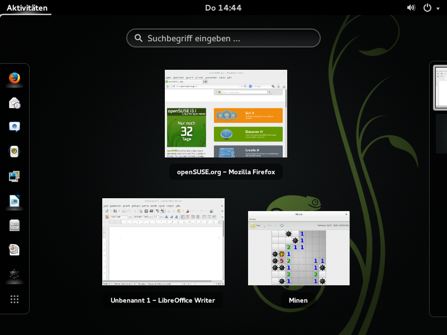Select the openSUSE.org Mozilla Firefox window
Screen dimensions: 447x335
[226, 114]
